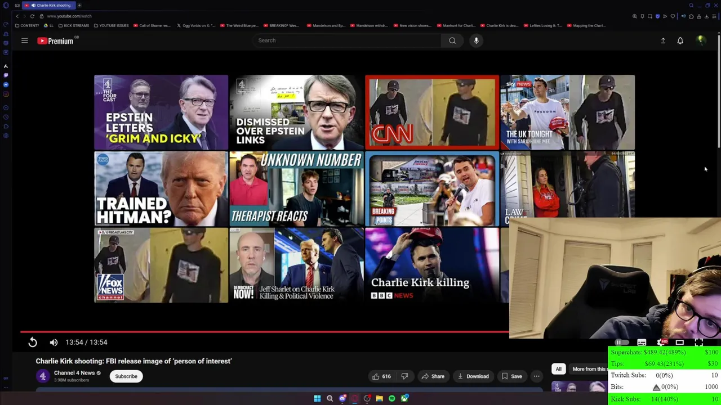The height and width of the screenshot is (405, 721).
Task: Open the 'Manhunt for Charli...' bookmark
Action: (456, 25)
